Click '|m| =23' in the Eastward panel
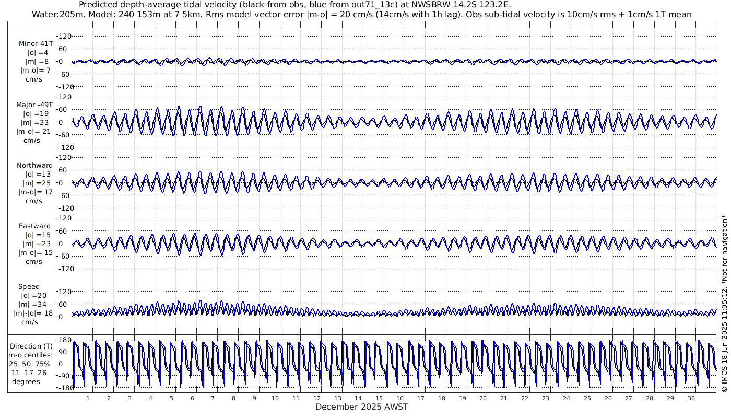This screenshot has height=418, width=731. point(38,244)
